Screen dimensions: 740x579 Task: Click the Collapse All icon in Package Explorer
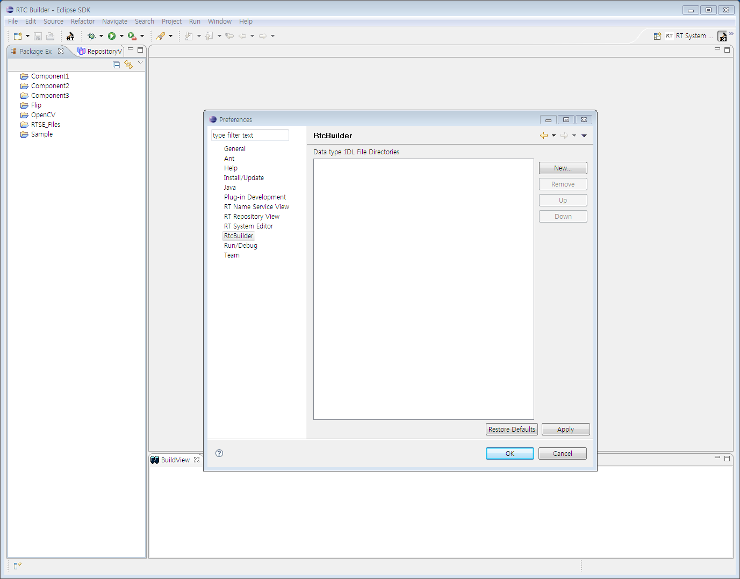117,65
